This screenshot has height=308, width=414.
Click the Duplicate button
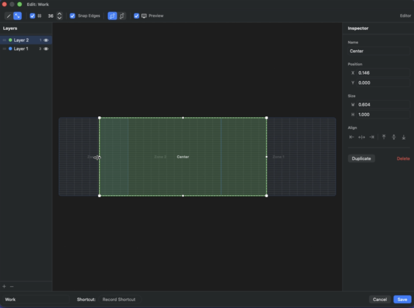pos(361,159)
